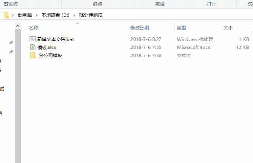Expand chevron before 此电脑 in address bar
The width and height of the screenshot is (253, 163).
[13, 15]
